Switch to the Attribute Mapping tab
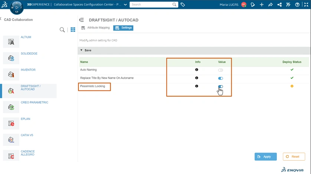311x174 pixels. click(95, 28)
